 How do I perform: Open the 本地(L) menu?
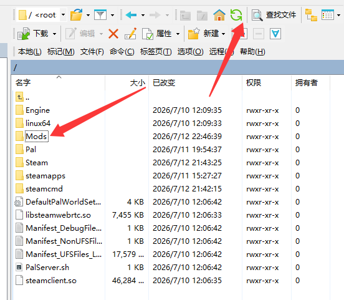point(30,52)
